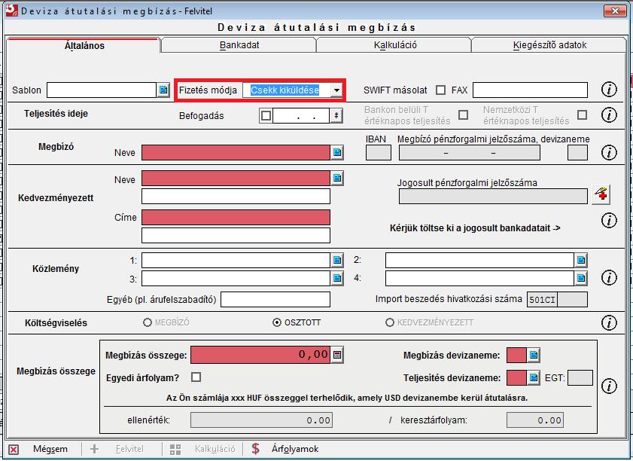
Task: Click info icon in Teljesítés ideje row
Action: 609,115
